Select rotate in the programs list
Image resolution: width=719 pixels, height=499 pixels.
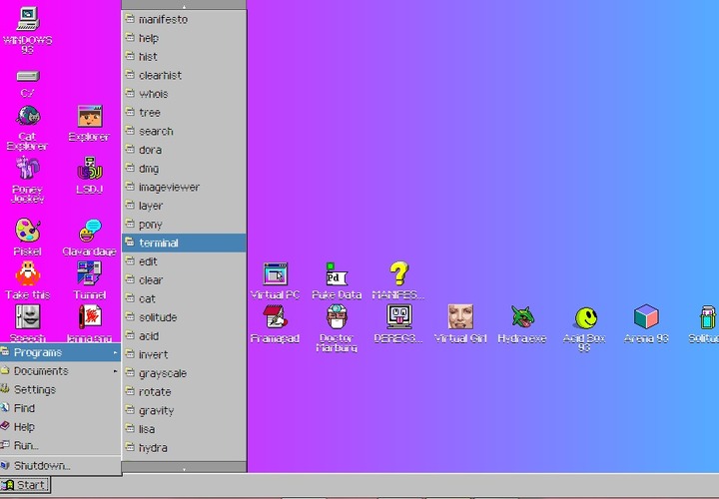pyautogui.click(x=184, y=392)
